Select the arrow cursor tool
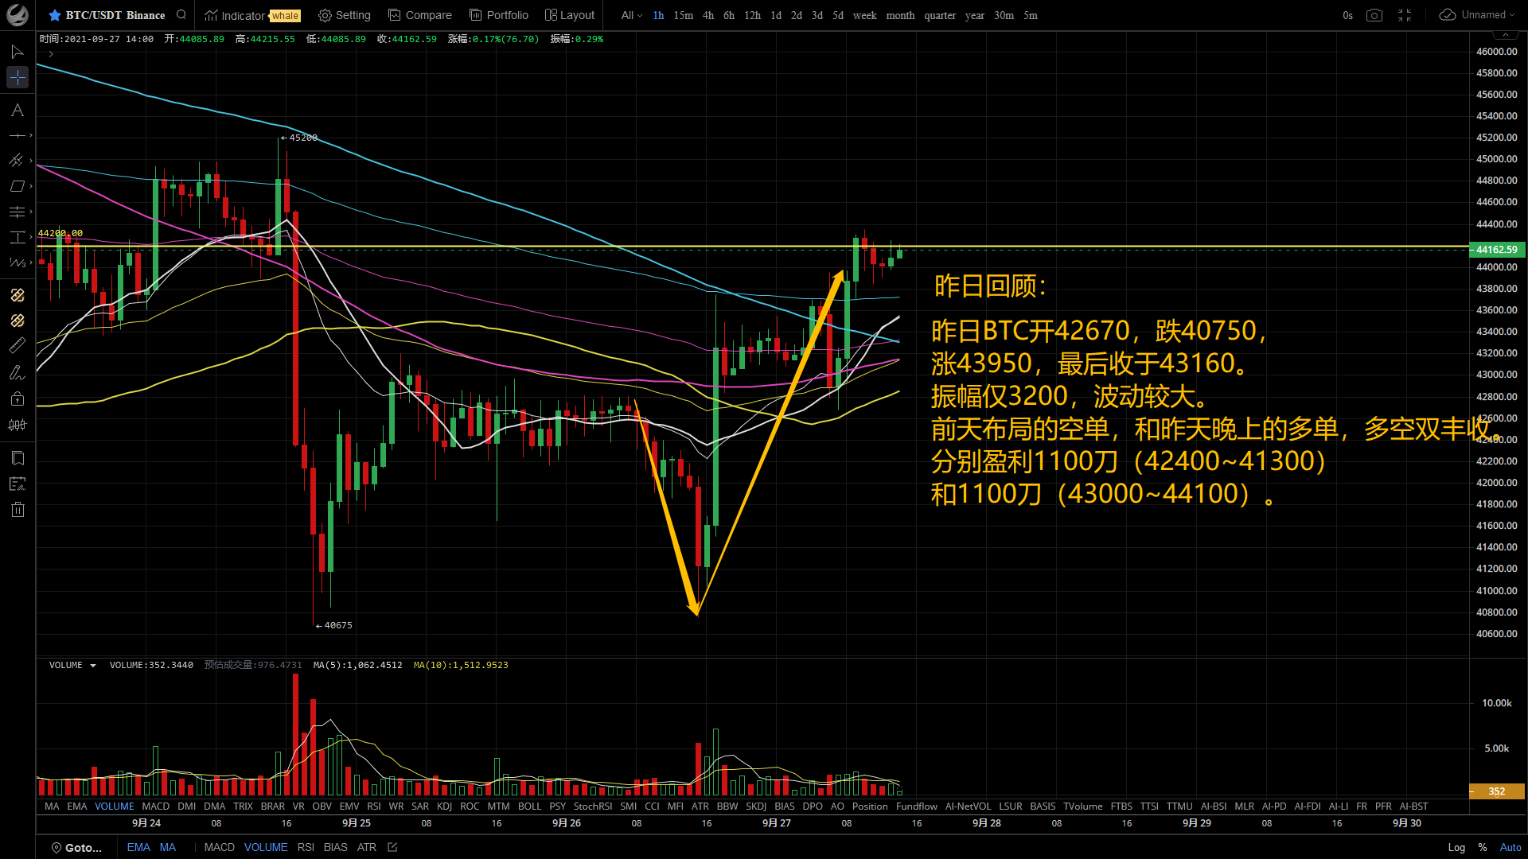 point(17,52)
